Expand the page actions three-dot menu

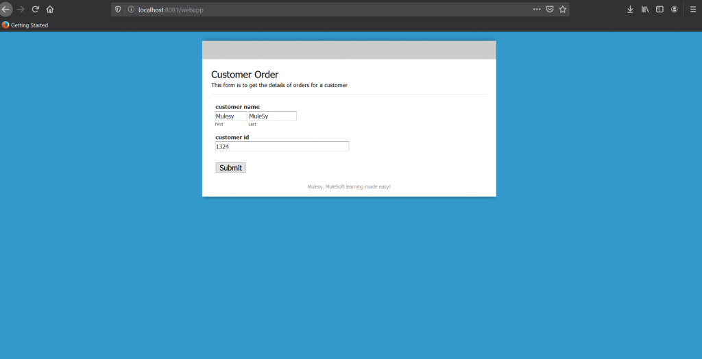[x=537, y=10]
